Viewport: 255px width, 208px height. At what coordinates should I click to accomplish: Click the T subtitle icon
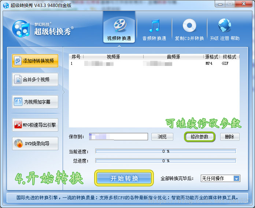[18, 102]
